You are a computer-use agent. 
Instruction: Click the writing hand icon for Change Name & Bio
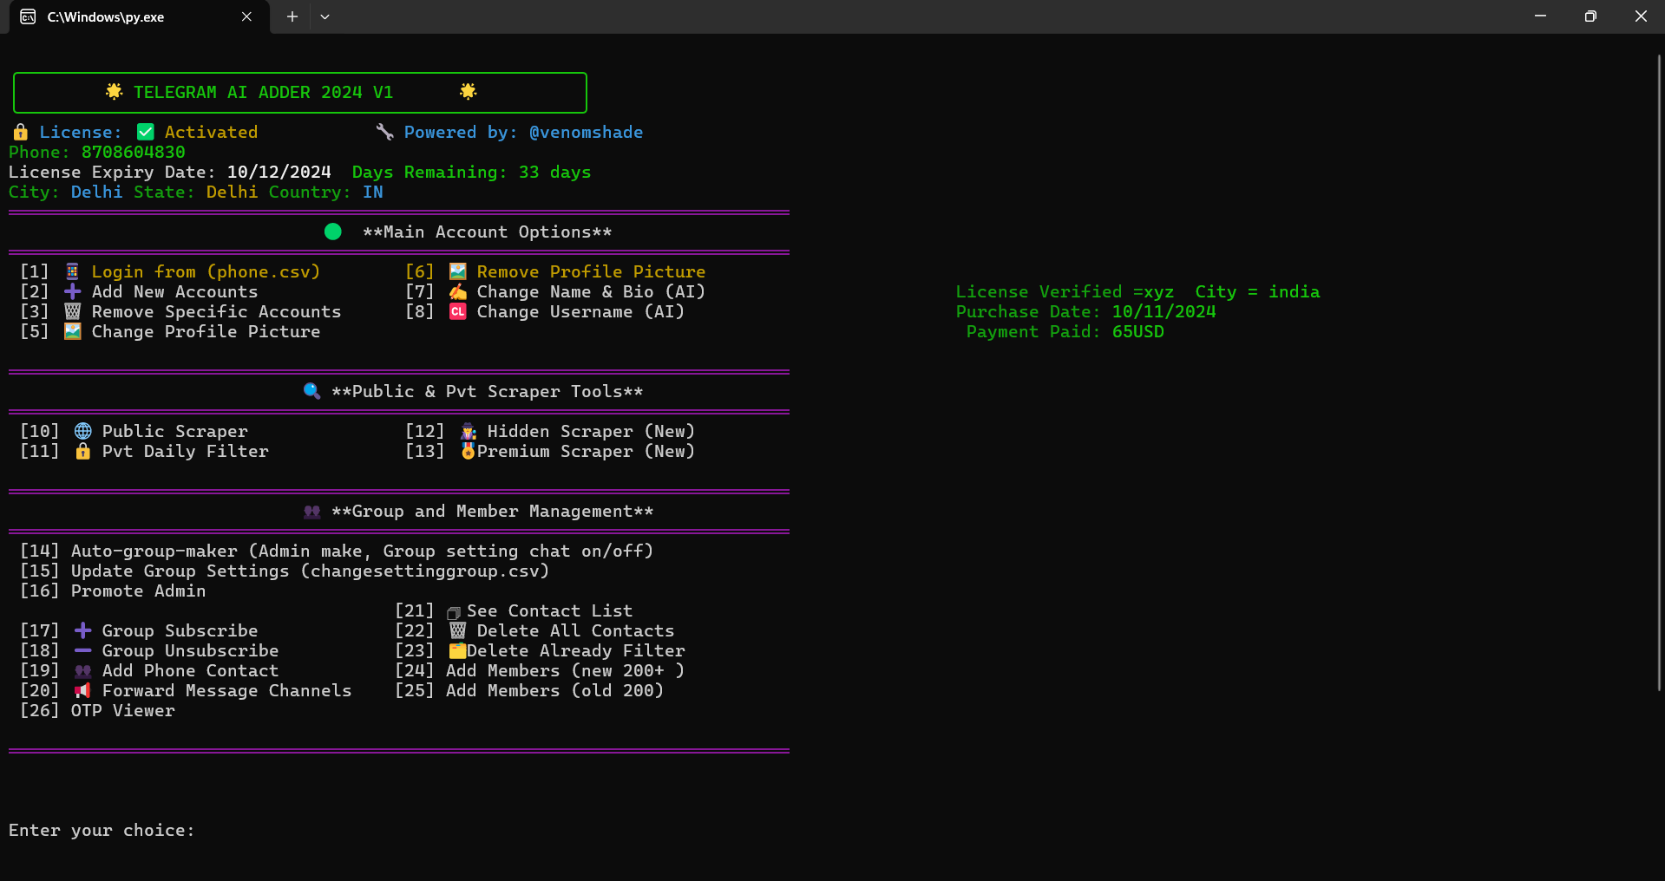tap(458, 291)
